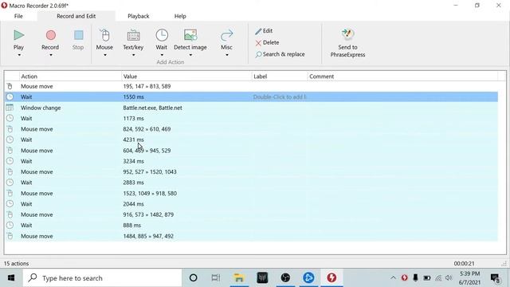Expand the Record dropdown arrow

click(51, 55)
